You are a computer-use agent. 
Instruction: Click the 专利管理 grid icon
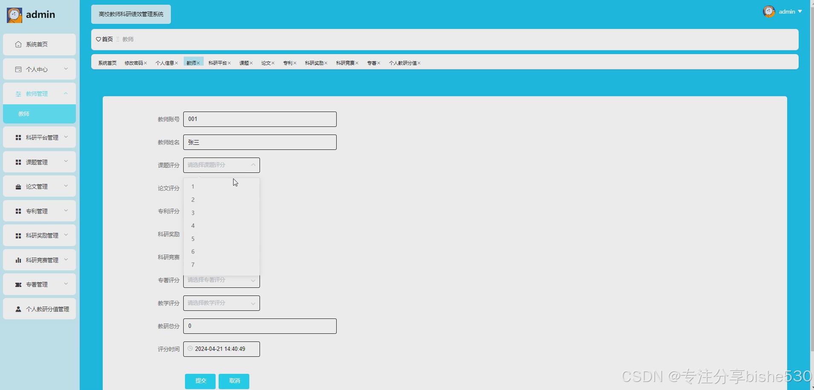18,211
